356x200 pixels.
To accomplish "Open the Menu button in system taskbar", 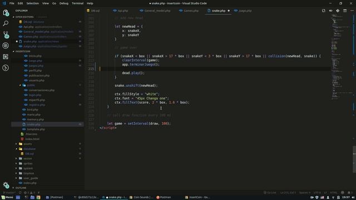I will tap(7, 197).
